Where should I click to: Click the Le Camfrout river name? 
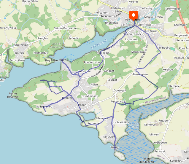[99, 44]
